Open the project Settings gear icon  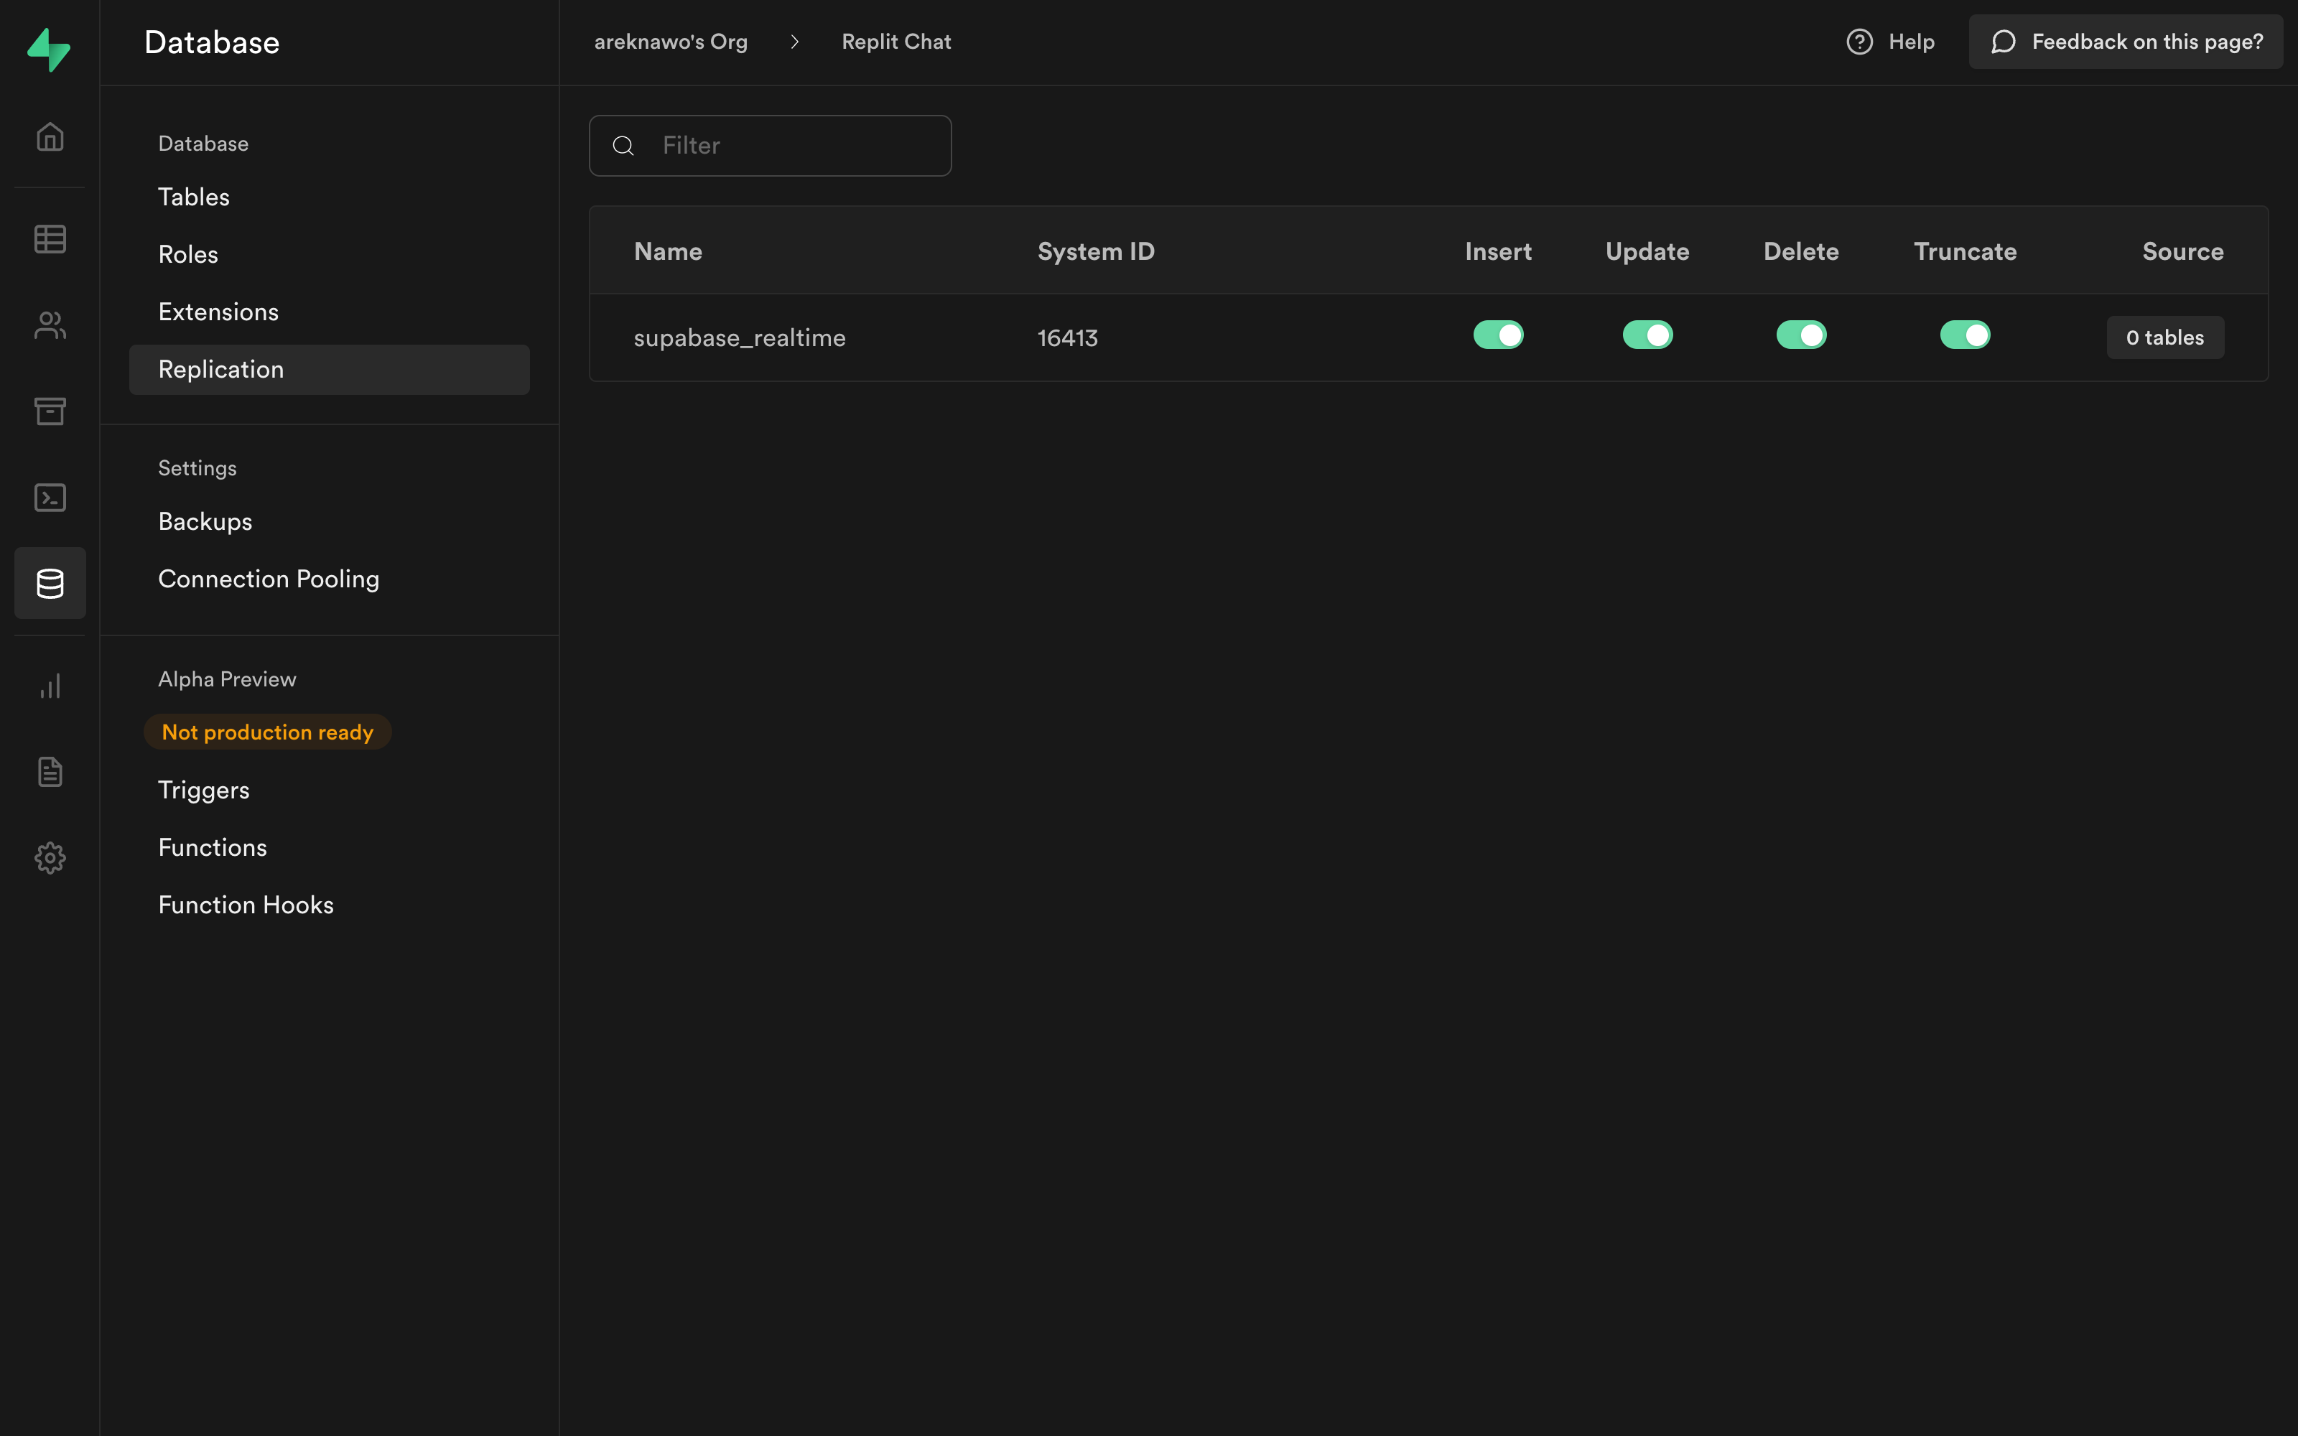[x=50, y=857]
